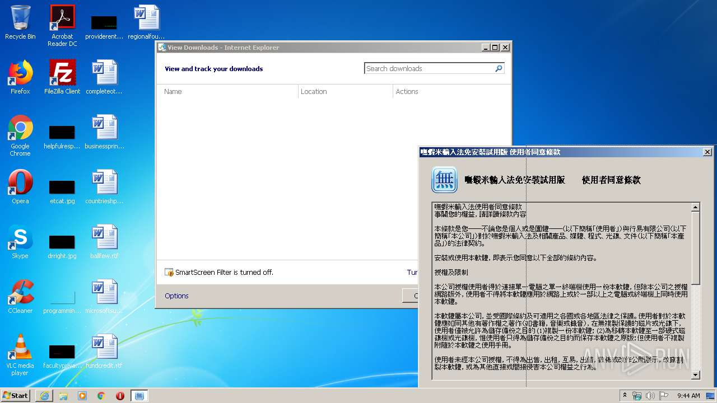Screen dimensions: 717x403
Task: Show hidden tray icons arrow
Action: point(625,396)
